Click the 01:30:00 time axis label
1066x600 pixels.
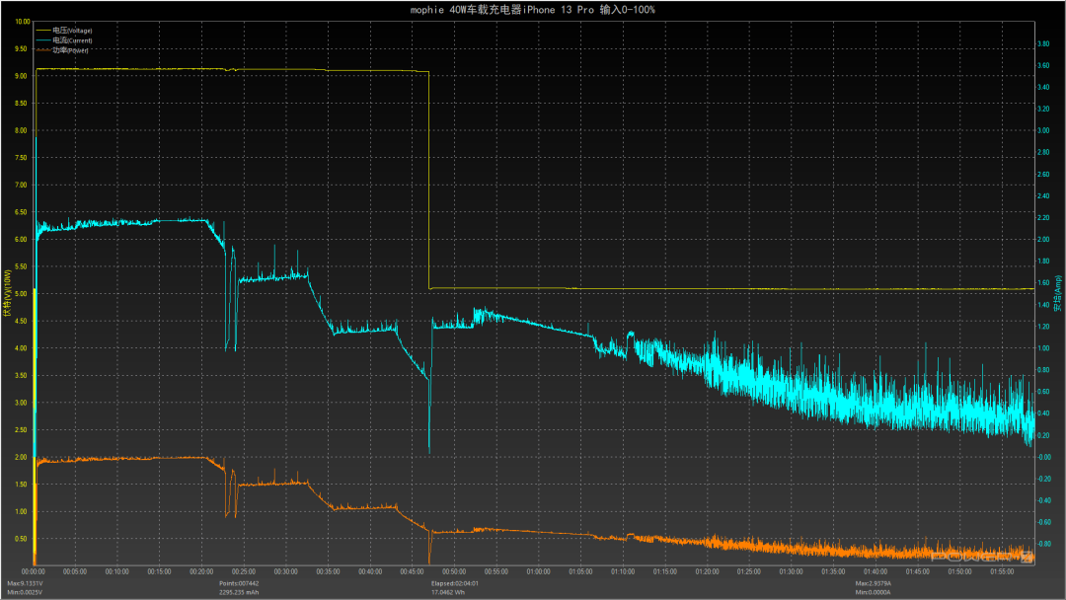click(792, 572)
